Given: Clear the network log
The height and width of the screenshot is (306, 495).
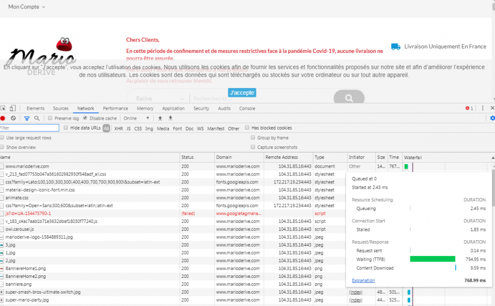Looking at the screenshot, I should (x=13, y=118).
